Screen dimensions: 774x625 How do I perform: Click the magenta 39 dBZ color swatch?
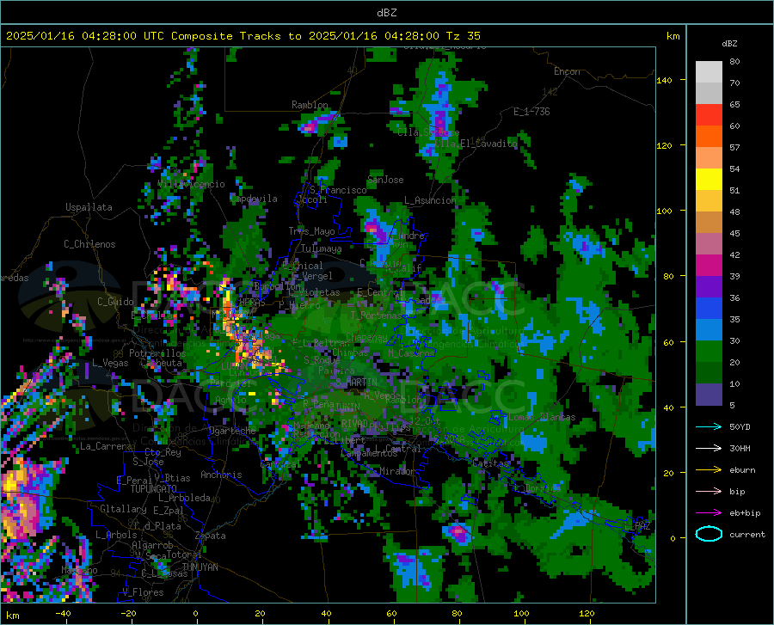[x=709, y=266]
